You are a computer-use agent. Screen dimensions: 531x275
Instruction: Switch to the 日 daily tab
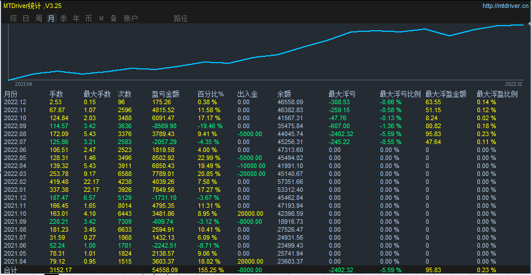click(x=26, y=18)
